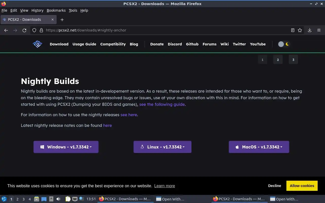Open the LXQt start menu bird icon
Image resolution: width=325 pixels, height=203 pixels.
4,199
